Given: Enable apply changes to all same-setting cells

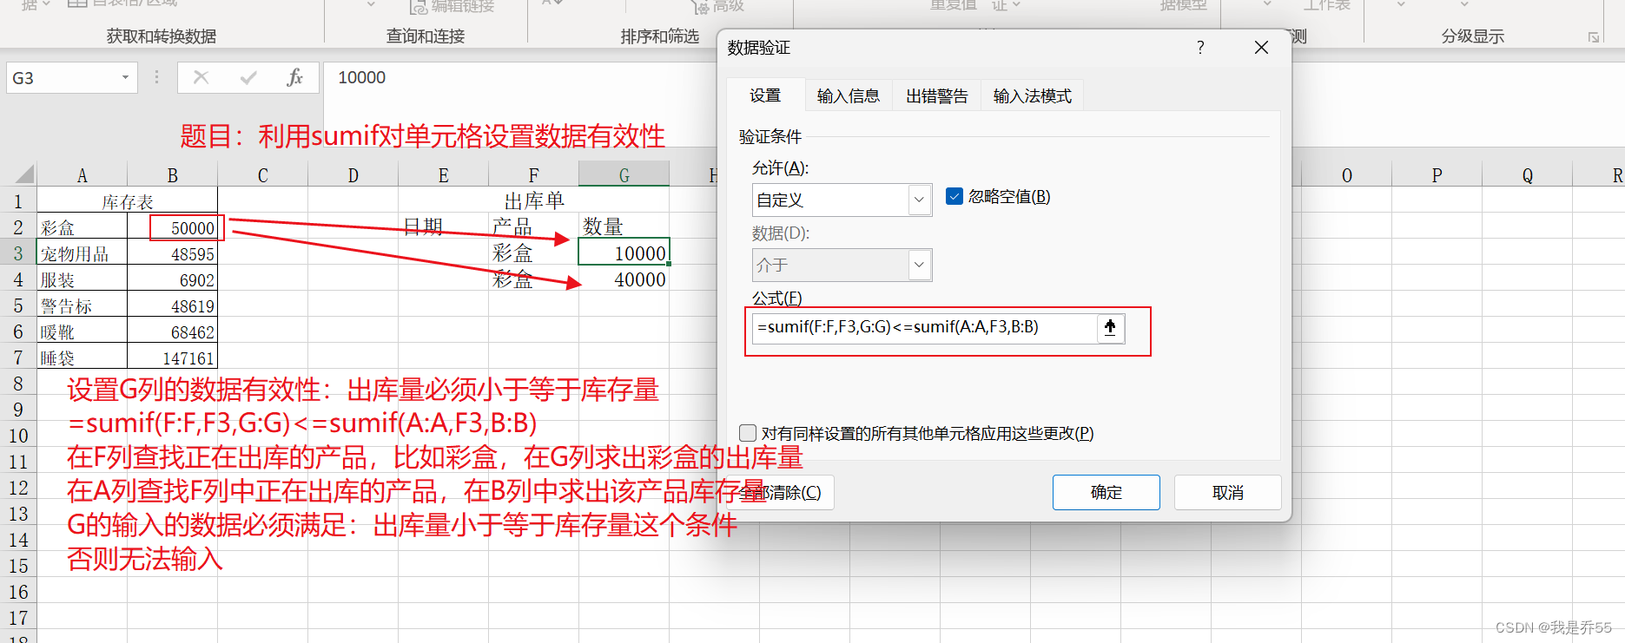Looking at the screenshot, I should [x=748, y=432].
